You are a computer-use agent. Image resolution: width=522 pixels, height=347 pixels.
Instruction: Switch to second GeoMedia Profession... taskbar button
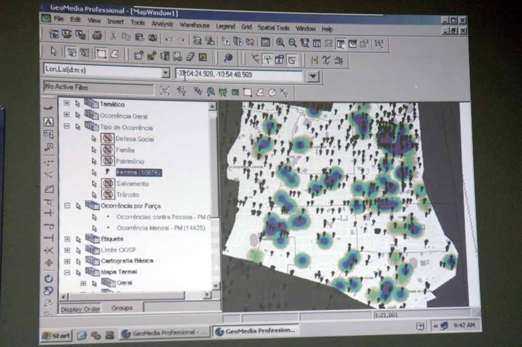256,331
